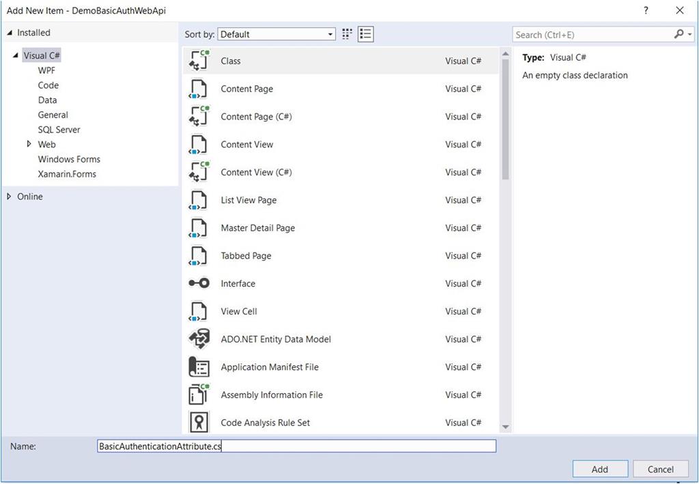Open the Sort by dropdown

click(x=329, y=33)
